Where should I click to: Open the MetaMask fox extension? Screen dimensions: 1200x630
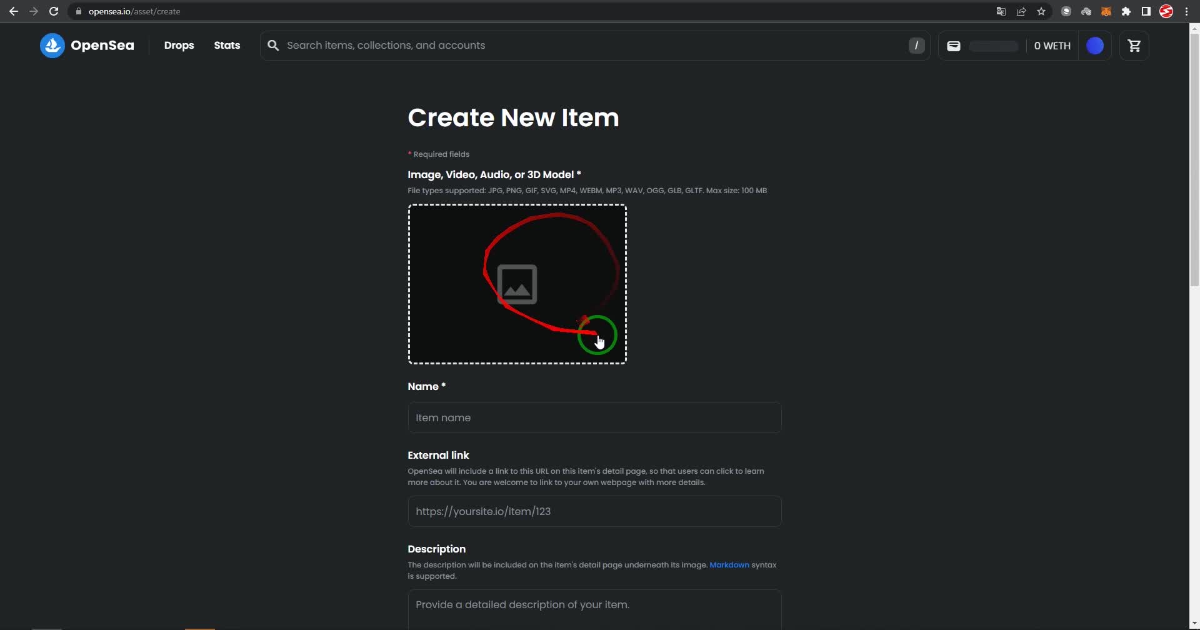(1106, 11)
